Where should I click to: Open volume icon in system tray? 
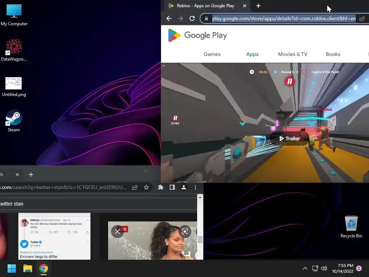click(x=324, y=268)
